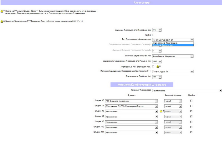222x142 pixels.
Task: Click the Штырек #14 row label
Action: (x=99, y=132)
